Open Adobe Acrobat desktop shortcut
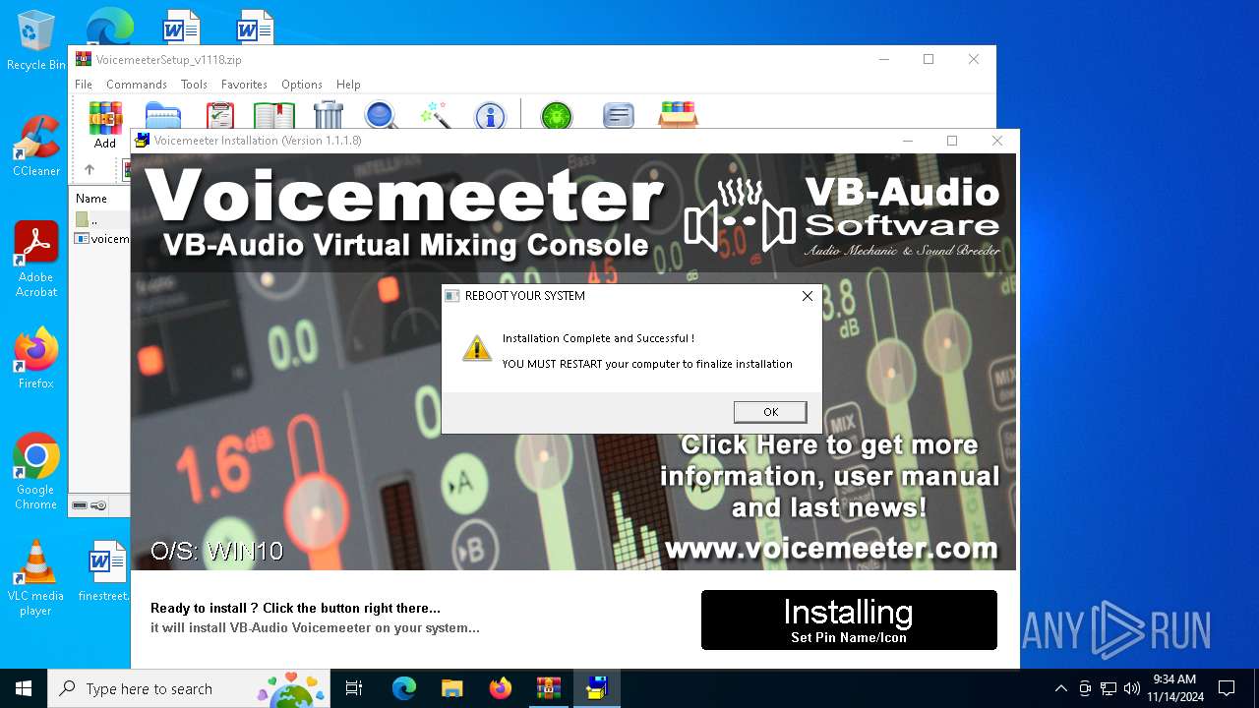 [36, 259]
